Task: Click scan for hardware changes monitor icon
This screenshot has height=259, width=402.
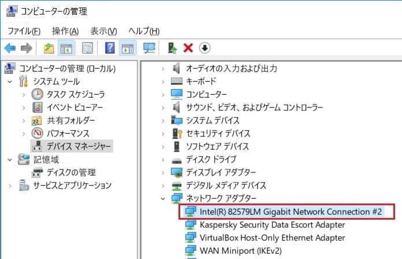Action: (x=150, y=48)
